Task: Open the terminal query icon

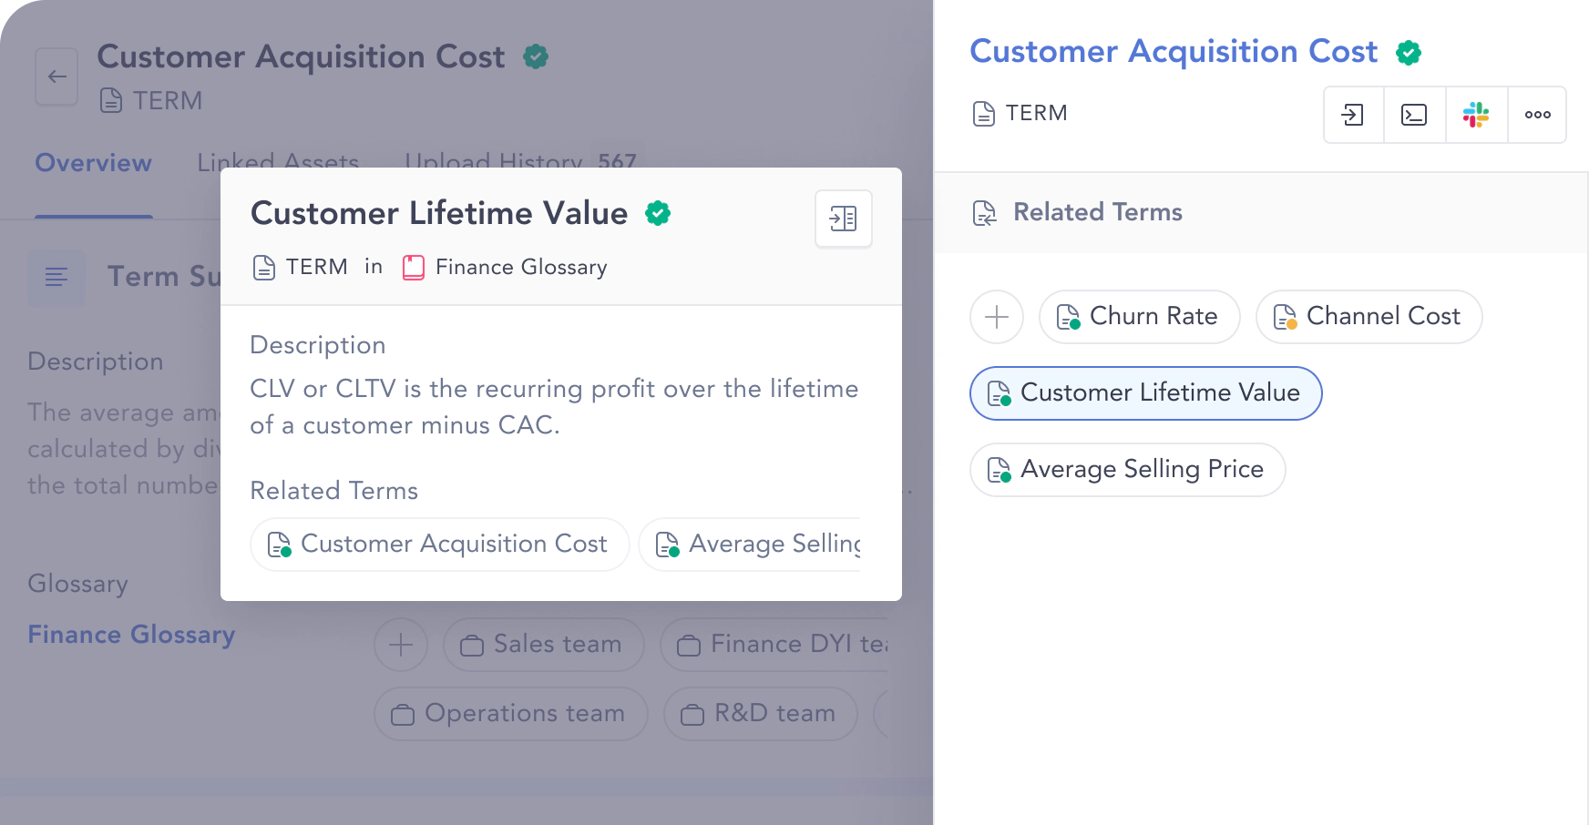Action: (x=1414, y=115)
